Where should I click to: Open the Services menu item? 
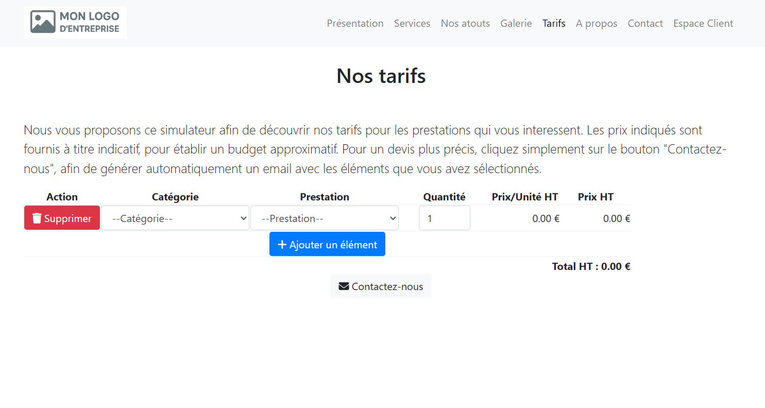click(412, 23)
